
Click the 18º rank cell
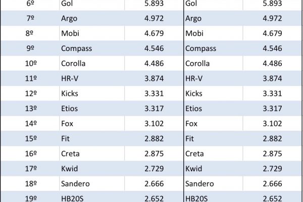[x=30, y=183]
